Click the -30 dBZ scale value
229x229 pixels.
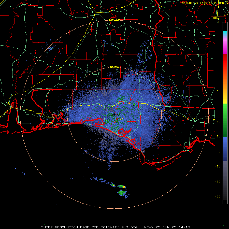(218, 196)
